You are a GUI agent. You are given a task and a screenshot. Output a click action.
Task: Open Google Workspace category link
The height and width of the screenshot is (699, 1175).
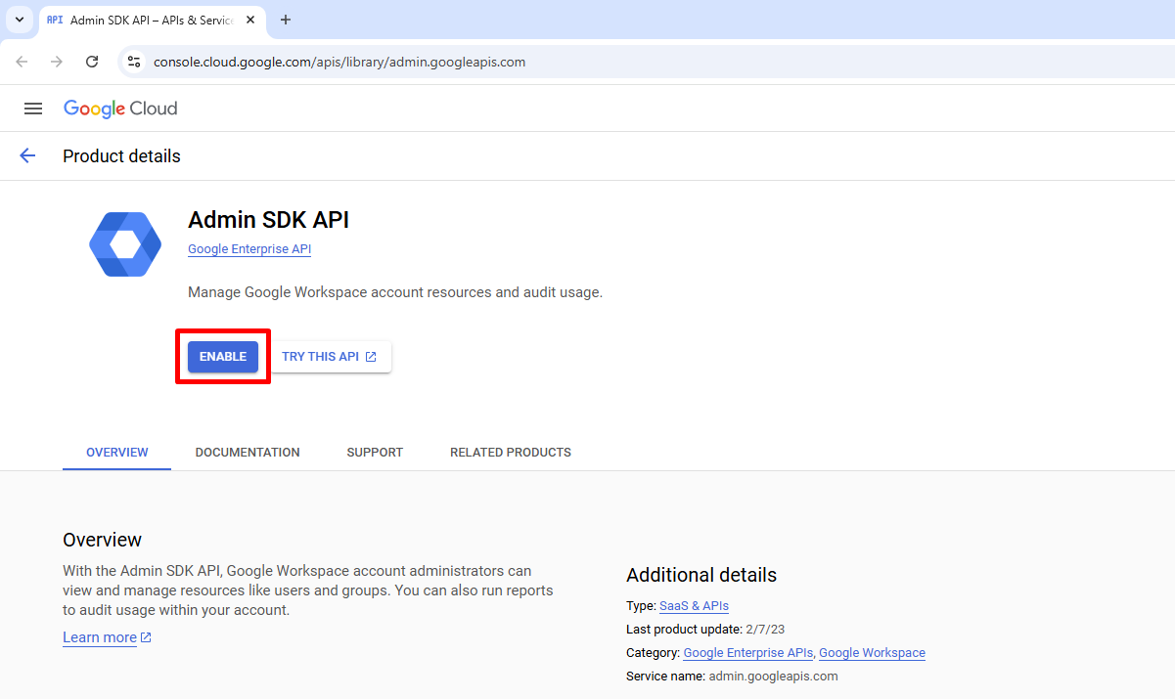872,653
